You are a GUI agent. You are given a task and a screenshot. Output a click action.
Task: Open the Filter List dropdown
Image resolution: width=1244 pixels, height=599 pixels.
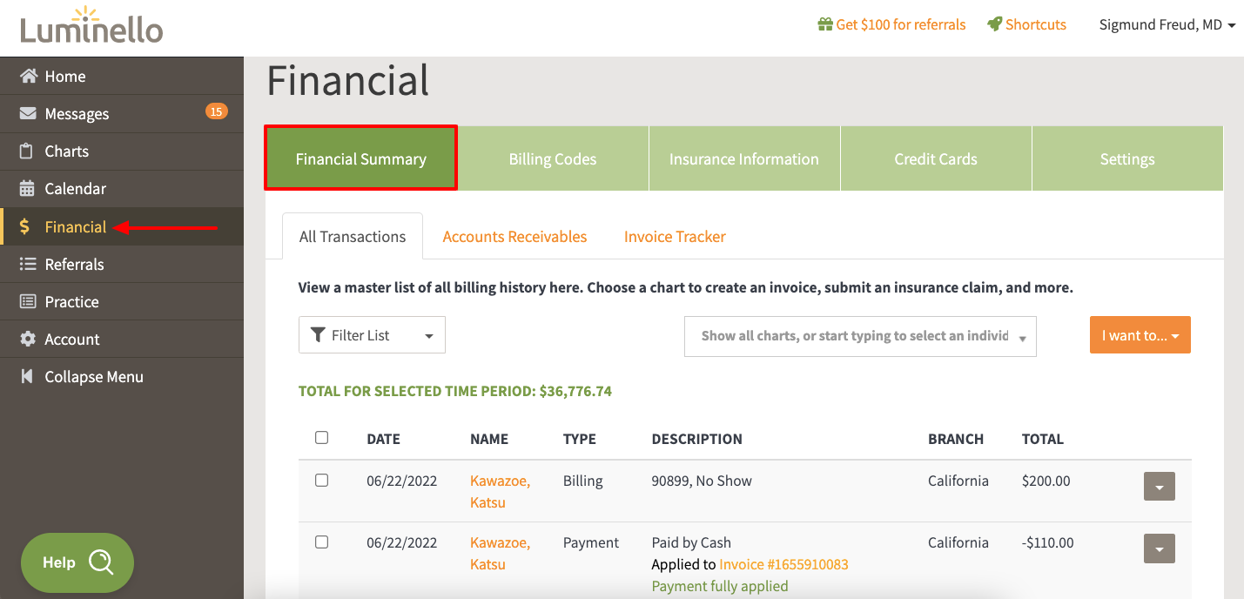[x=372, y=335]
